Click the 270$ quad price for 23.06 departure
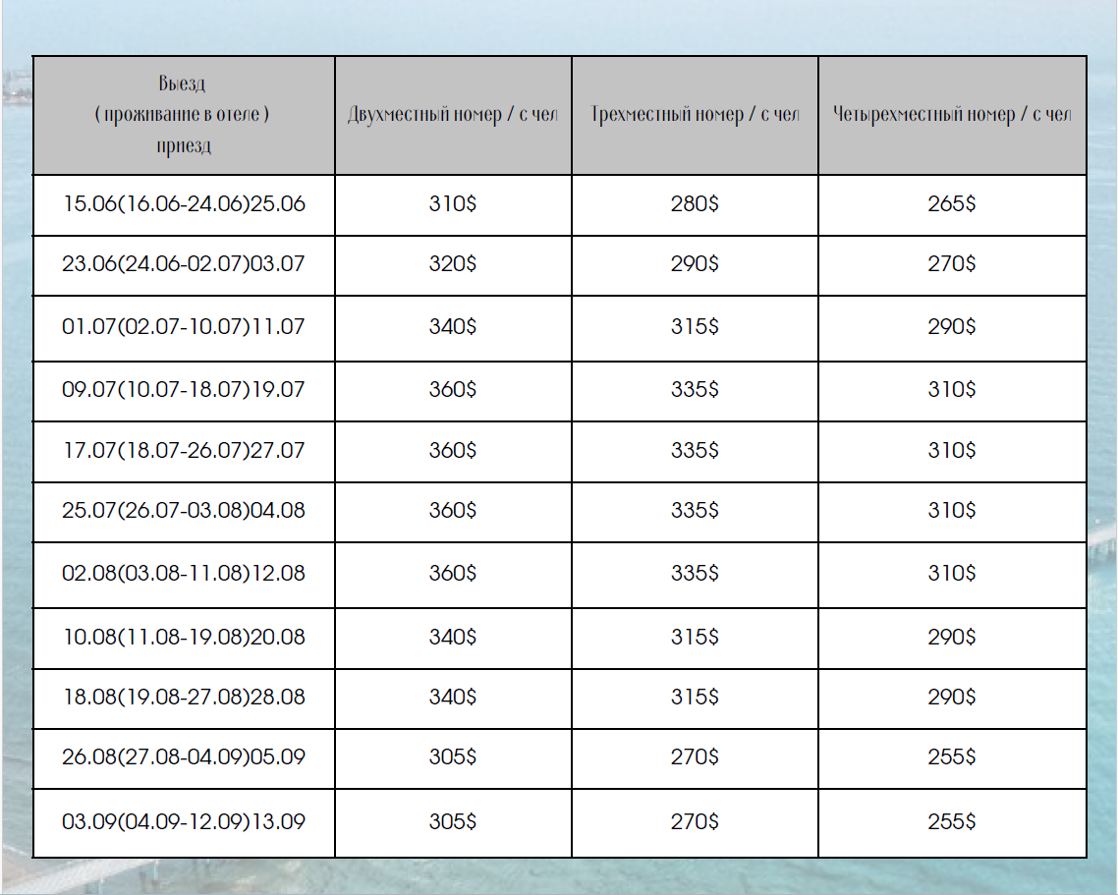Screen dimensions: 1118x895 [x=951, y=265]
